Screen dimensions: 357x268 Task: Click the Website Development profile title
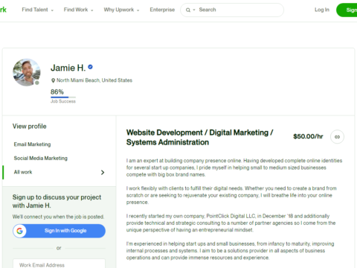click(x=200, y=137)
